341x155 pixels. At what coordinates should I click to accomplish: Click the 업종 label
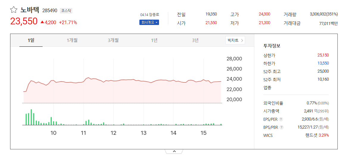pyautogui.click(x=267, y=87)
